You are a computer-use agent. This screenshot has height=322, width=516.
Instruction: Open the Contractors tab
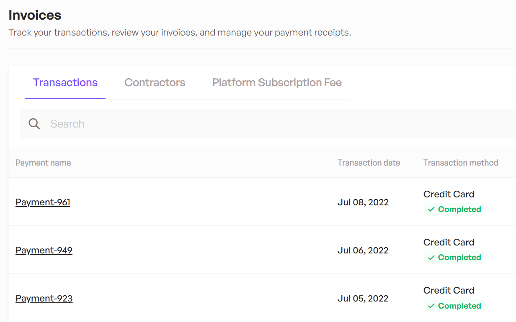pyautogui.click(x=155, y=82)
